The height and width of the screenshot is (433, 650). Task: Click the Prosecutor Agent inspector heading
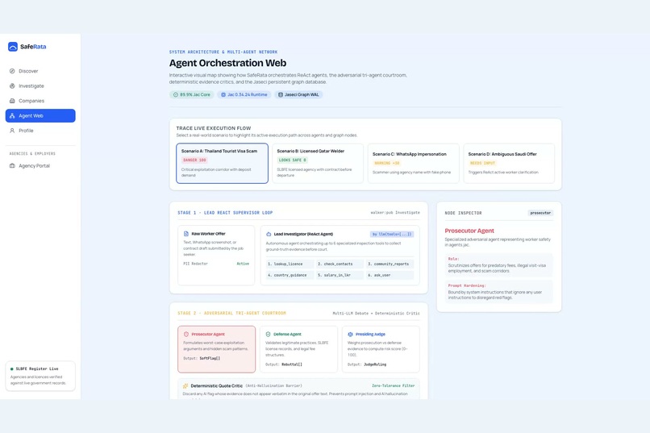click(x=469, y=231)
